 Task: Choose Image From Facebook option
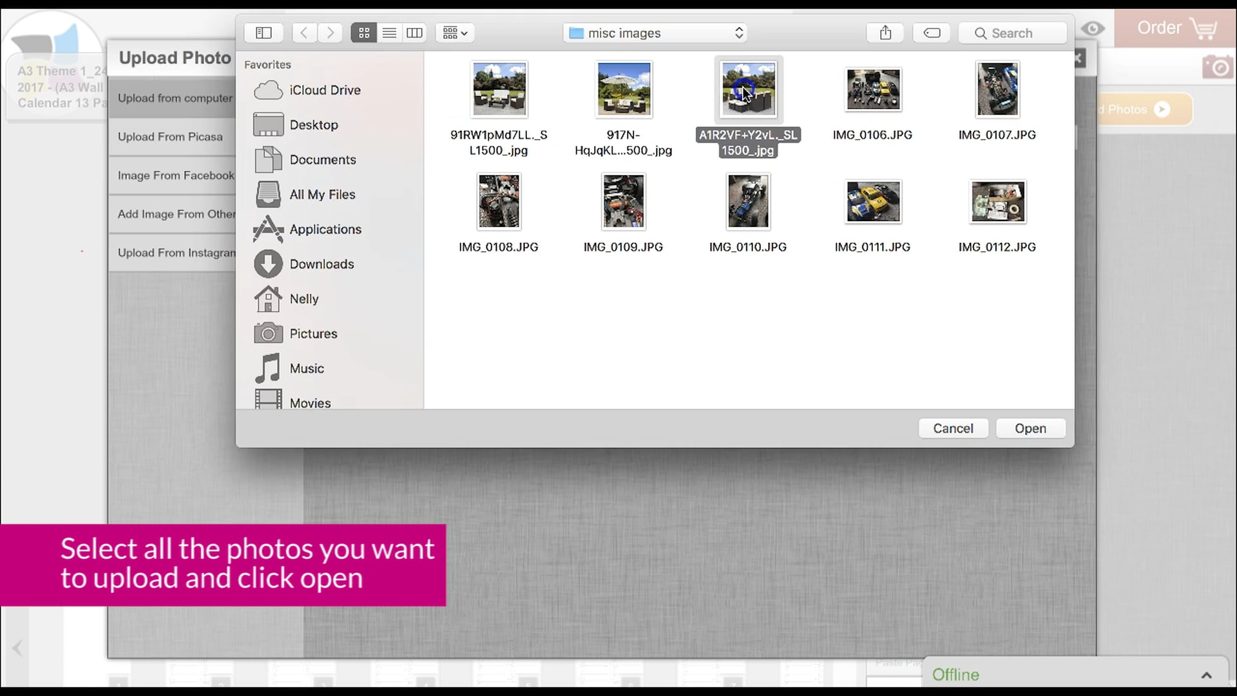173,175
